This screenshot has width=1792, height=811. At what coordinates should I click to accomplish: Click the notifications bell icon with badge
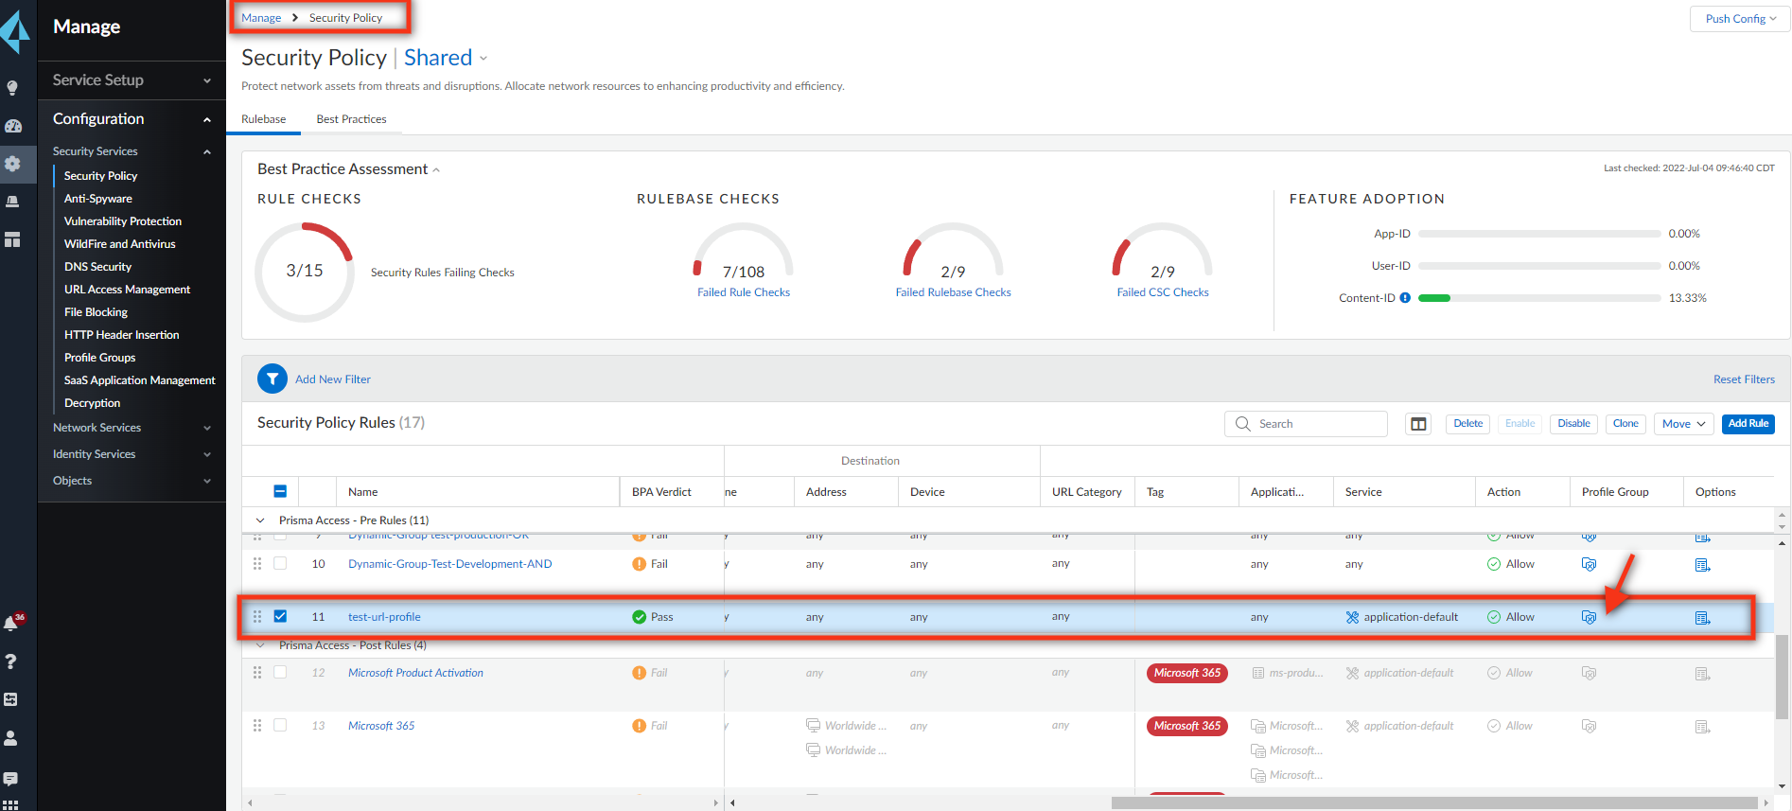[x=12, y=623]
